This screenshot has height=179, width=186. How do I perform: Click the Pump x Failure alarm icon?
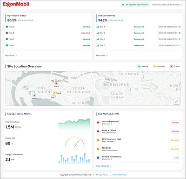coord(98,131)
